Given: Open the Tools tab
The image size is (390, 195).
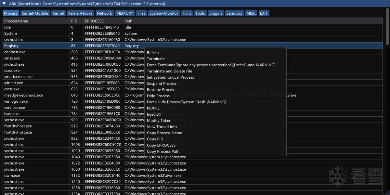Looking at the screenshot, I should click(200, 13).
